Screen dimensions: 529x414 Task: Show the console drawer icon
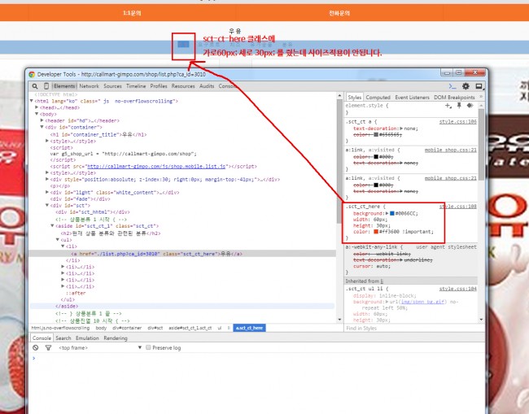(x=452, y=86)
